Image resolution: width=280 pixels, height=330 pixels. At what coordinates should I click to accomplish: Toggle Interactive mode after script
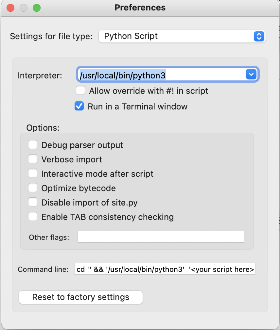[33, 173]
